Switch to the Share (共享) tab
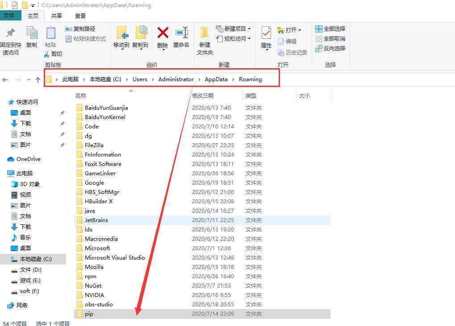Viewport: 455px width, 326px height. click(57, 16)
